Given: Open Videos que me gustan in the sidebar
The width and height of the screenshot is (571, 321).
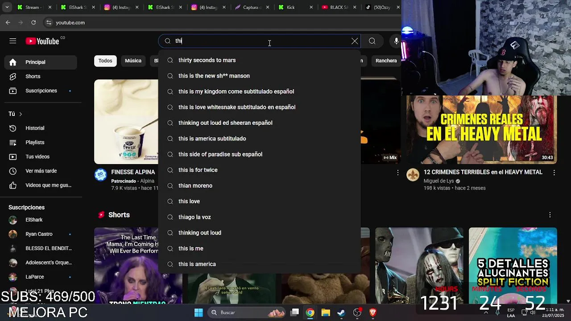Looking at the screenshot, I should (41, 185).
